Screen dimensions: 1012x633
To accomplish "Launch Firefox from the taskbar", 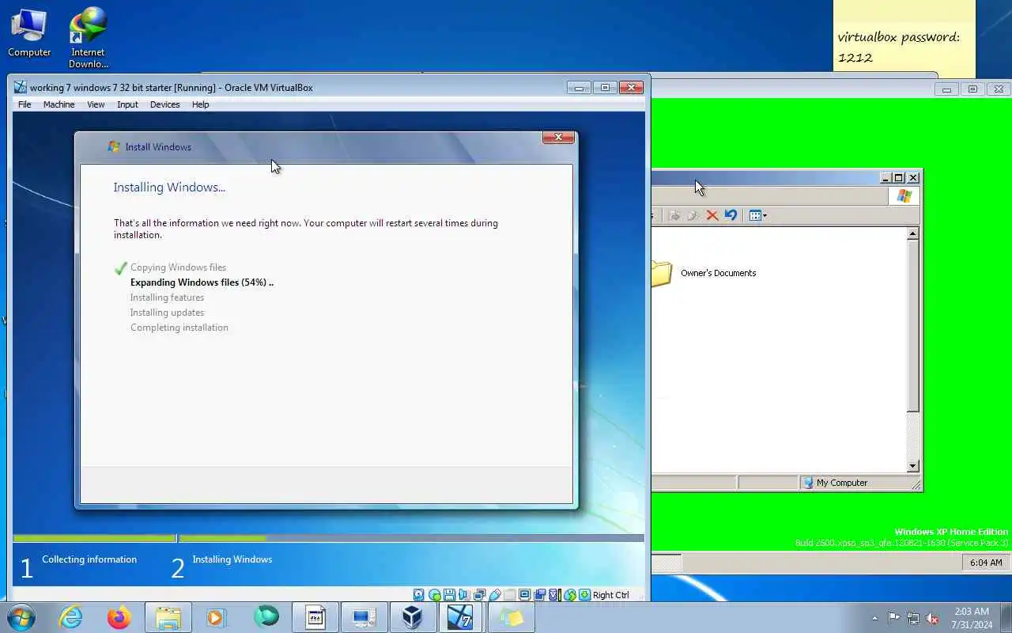I will tap(119, 616).
